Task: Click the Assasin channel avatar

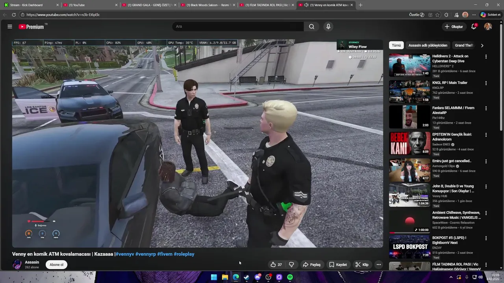Action: point(17,265)
